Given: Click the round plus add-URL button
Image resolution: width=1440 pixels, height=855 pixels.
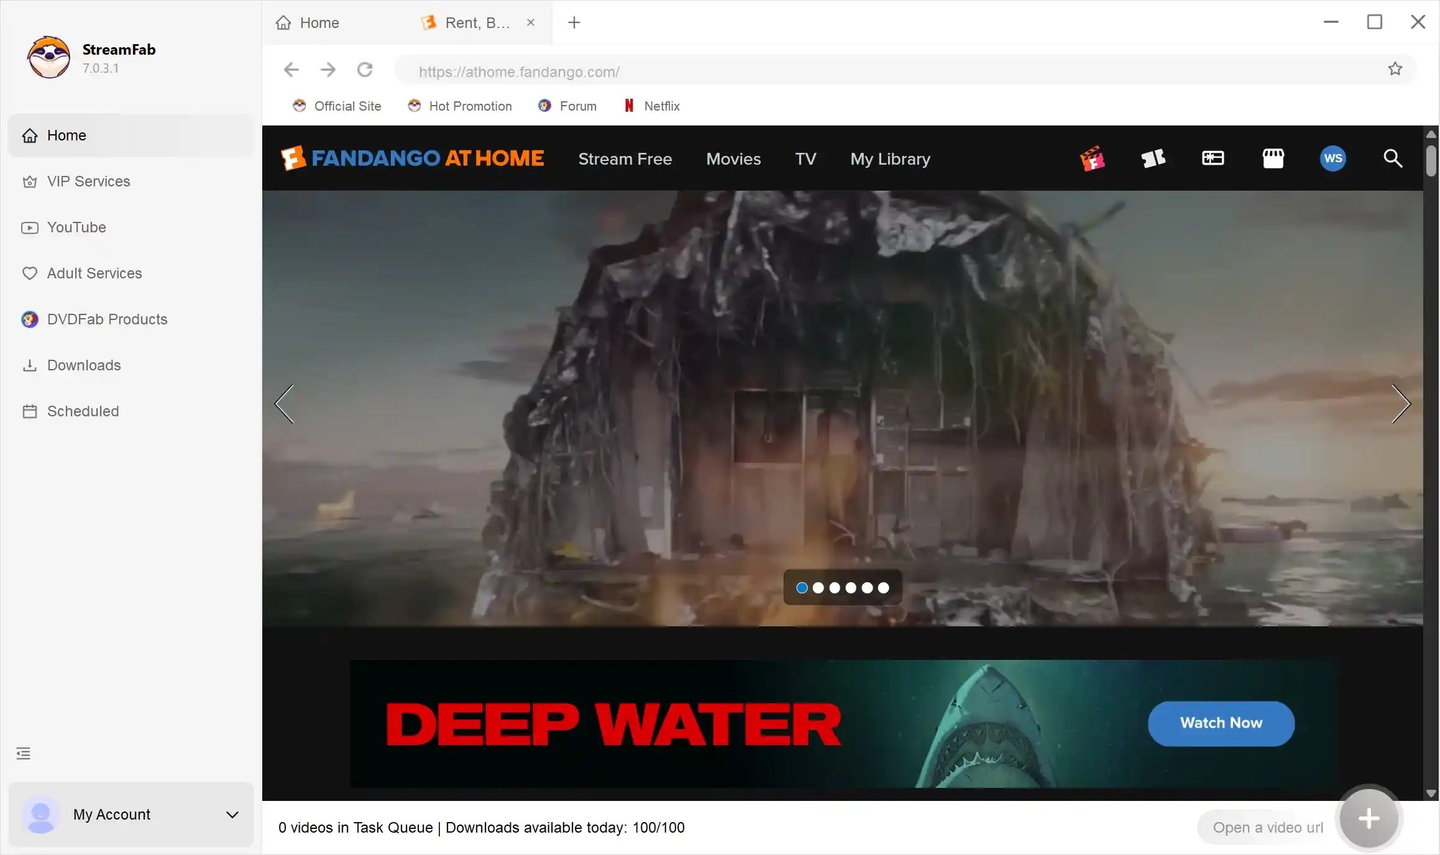Looking at the screenshot, I should click(1369, 819).
